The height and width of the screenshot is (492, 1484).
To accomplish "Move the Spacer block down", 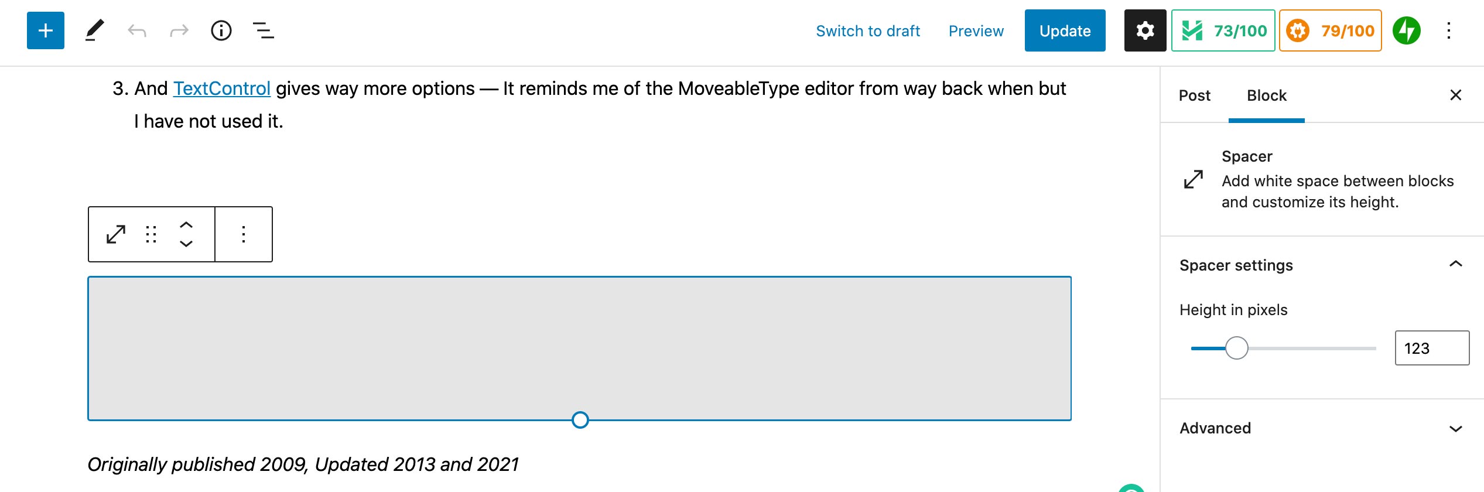I will 185,244.
